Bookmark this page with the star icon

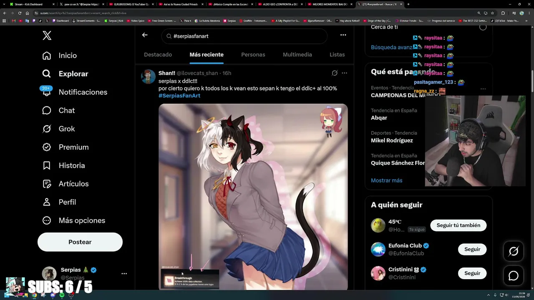pos(492,13)
